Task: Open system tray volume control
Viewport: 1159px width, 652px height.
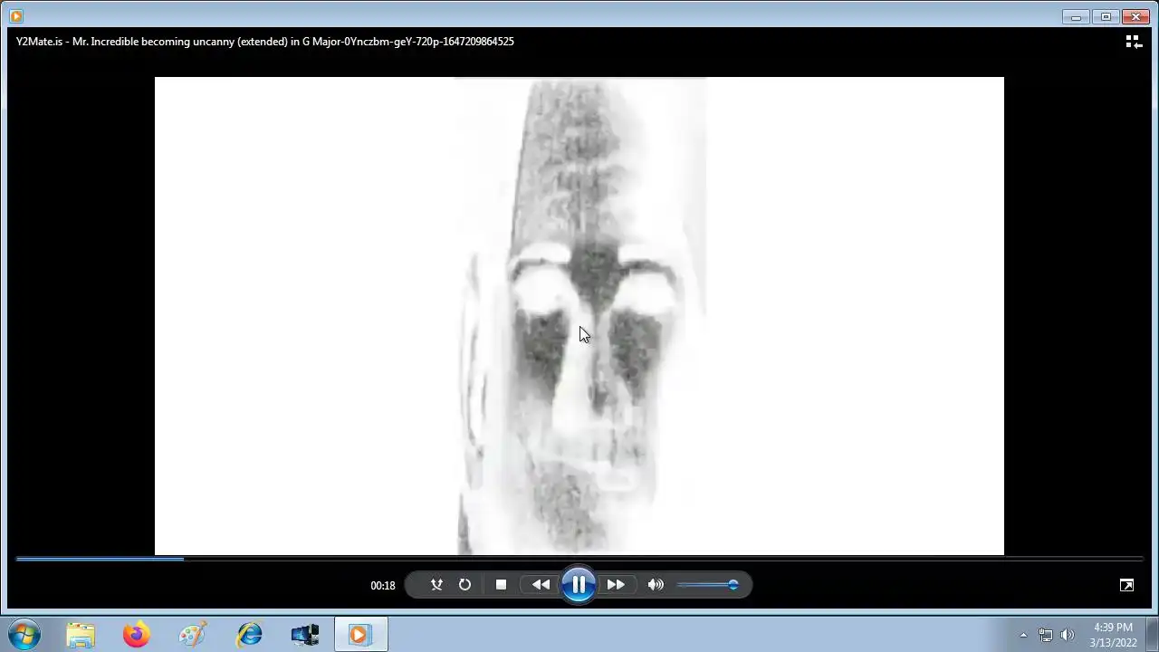Action: pyautogui.click(x=1068, y=635)
